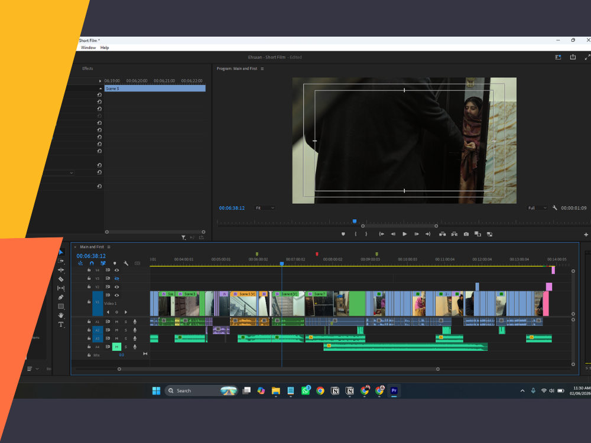Click Mark In button
The height and width of the screenshot is (443, 591).
(355, 234)
